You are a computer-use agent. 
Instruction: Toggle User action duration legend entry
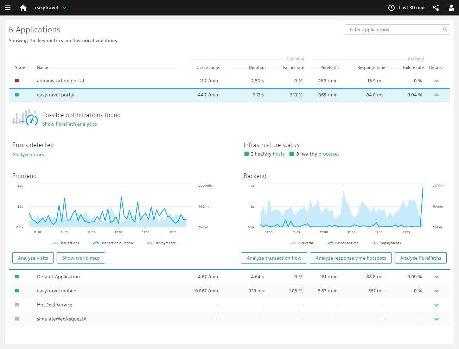[113, 243]
